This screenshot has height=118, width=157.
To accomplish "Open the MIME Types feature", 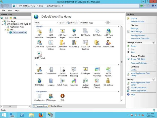I will pos(63,82).
